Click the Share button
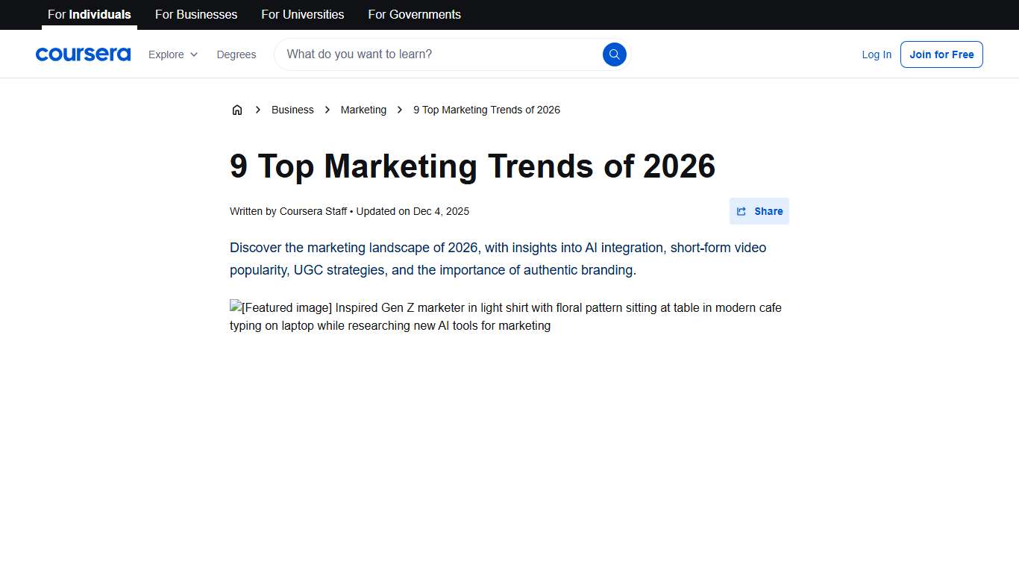 coord(759,211)
